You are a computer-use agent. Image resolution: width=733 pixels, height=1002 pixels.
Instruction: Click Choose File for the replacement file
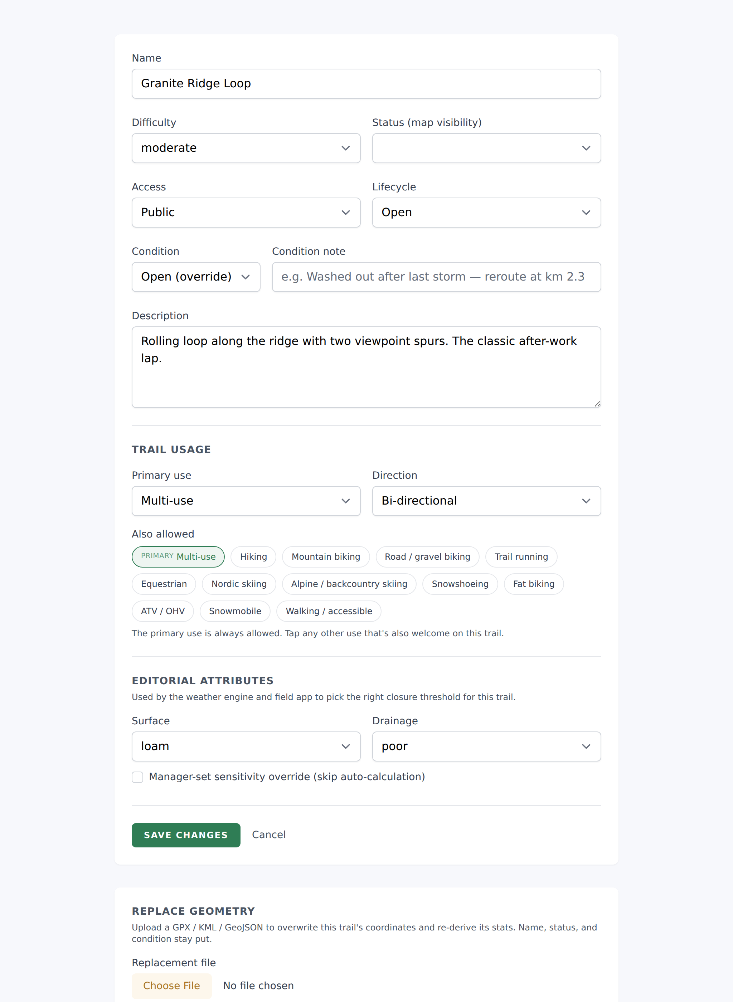point(171,986)
